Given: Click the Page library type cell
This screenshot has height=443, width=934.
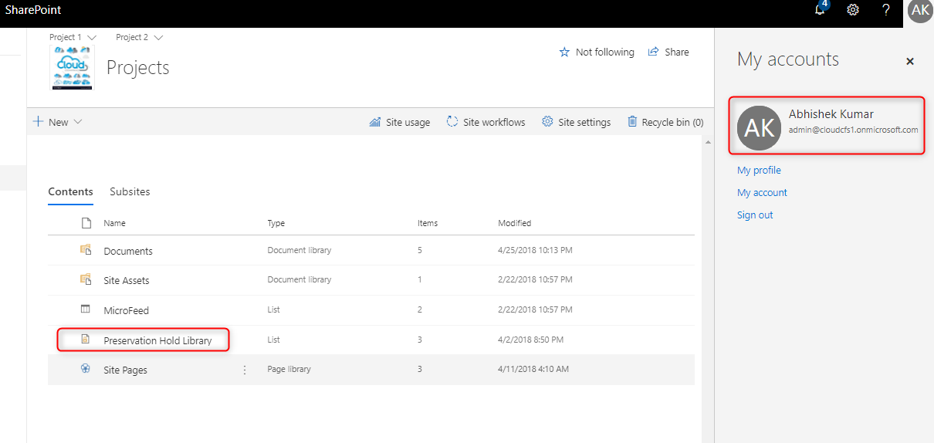Looking at the screenshot, I should click(289, 369).
